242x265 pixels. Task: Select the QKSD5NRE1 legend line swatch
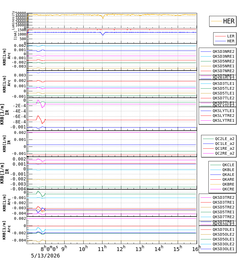click(x=206, y=66)
